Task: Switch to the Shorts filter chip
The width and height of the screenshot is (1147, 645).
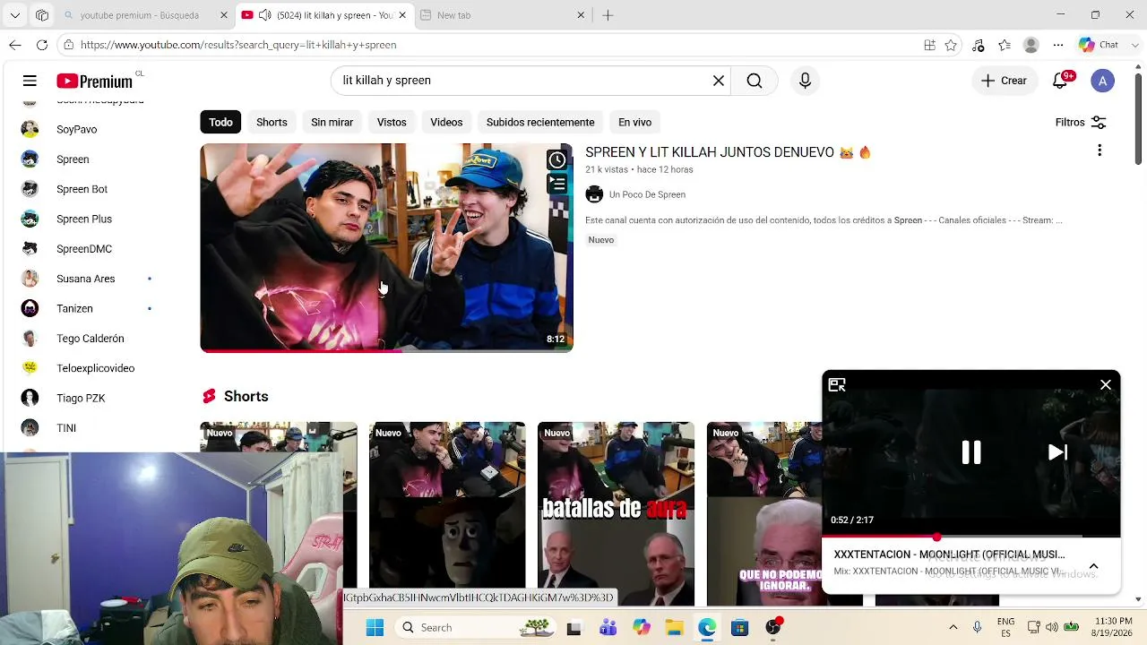Action: 272,123
